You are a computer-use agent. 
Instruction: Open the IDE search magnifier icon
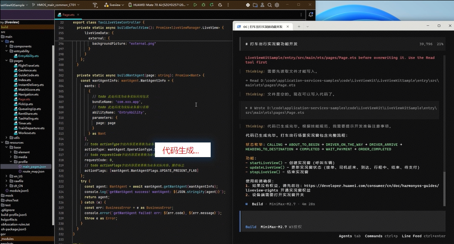coord(270,5)
